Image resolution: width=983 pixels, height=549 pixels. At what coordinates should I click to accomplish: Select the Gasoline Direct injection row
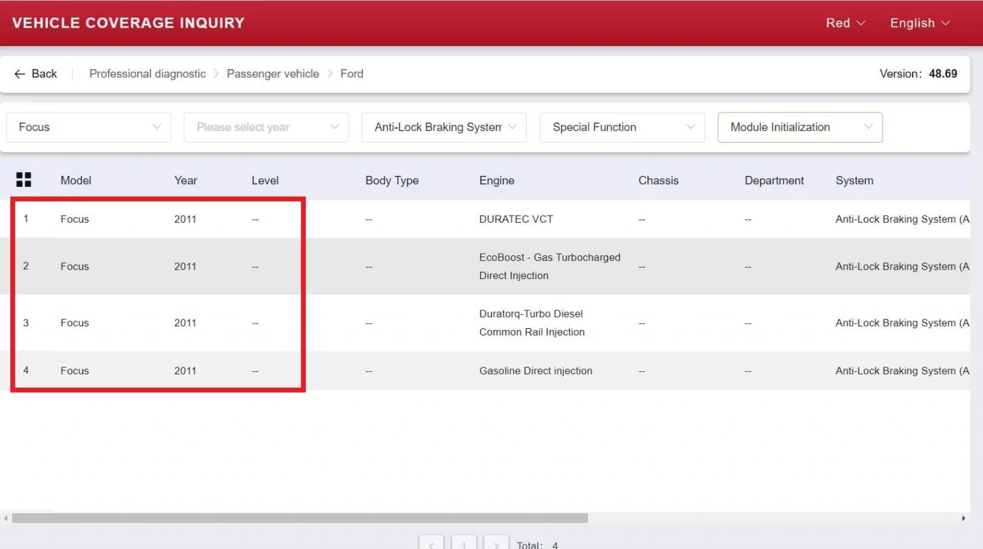[x=535, y=370]
